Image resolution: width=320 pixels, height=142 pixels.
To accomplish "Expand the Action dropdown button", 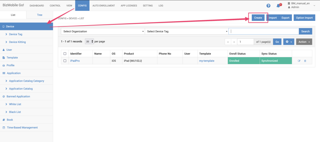I will click(x=304, y=42).
